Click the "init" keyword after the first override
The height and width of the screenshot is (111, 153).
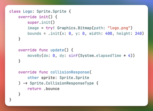point(44,17)
